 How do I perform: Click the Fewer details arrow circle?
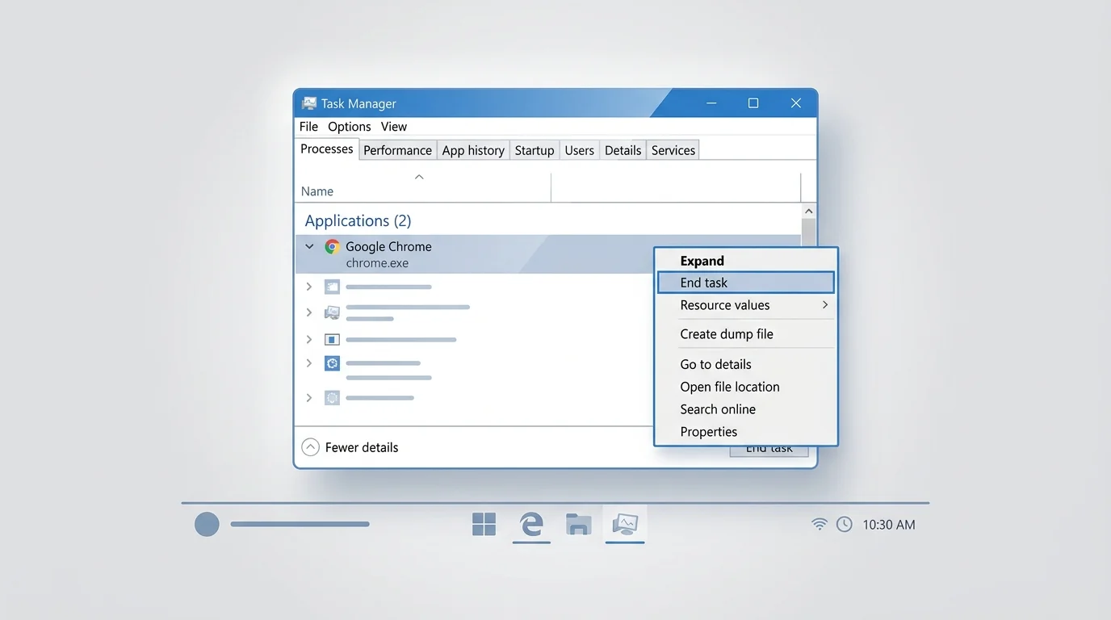310,447
